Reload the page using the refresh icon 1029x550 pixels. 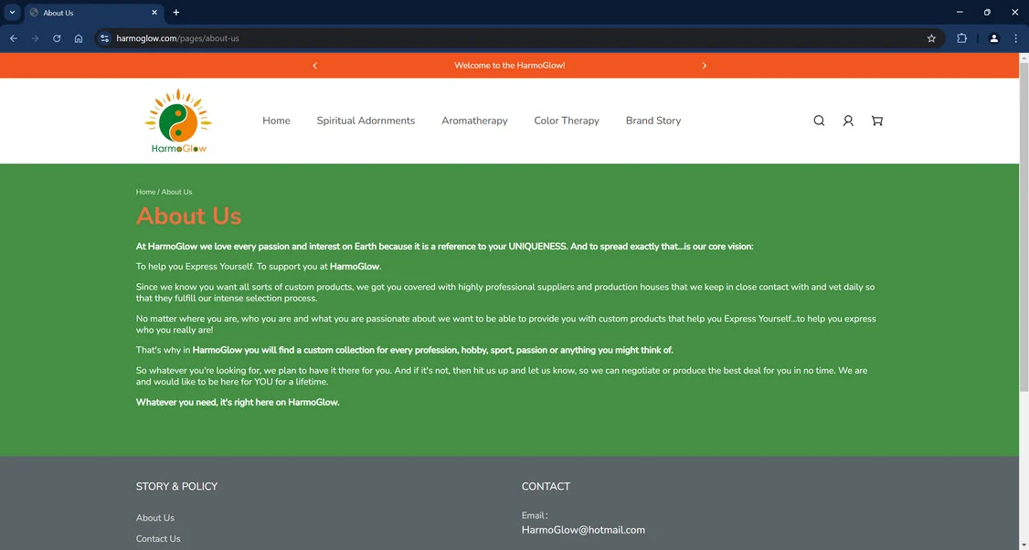[57, 38]
